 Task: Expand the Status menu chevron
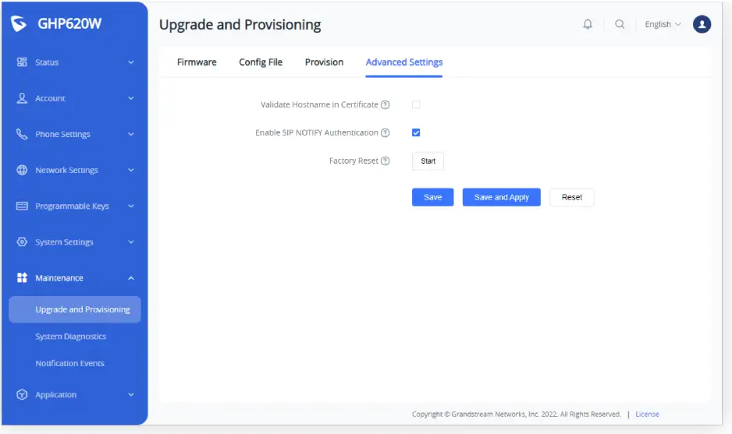tap(131, 62)
